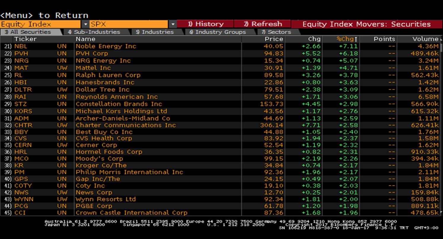
Task: Click Charter price 306.14
Action: point(272,125)
